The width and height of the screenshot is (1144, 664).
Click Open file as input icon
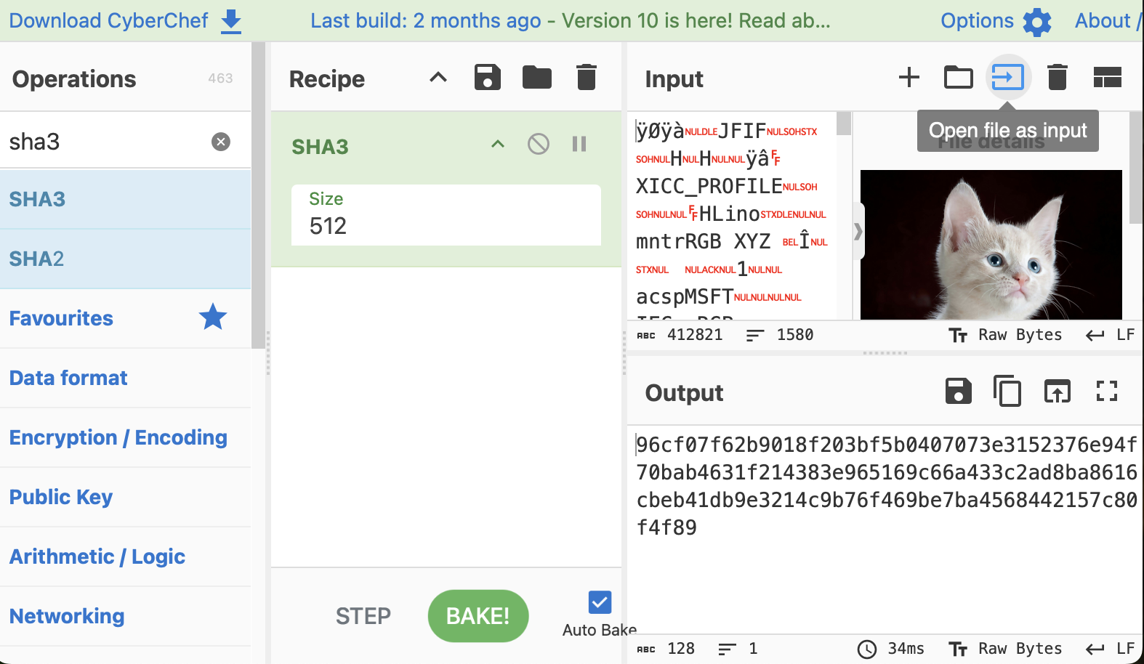(1007, 77)
